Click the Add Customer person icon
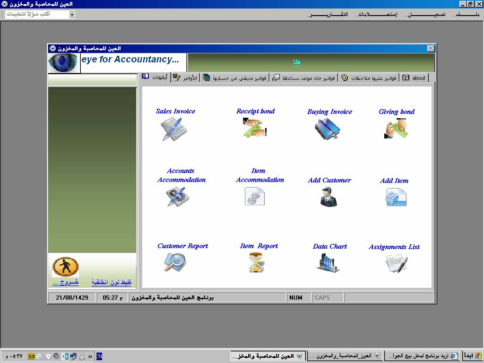 328,197
